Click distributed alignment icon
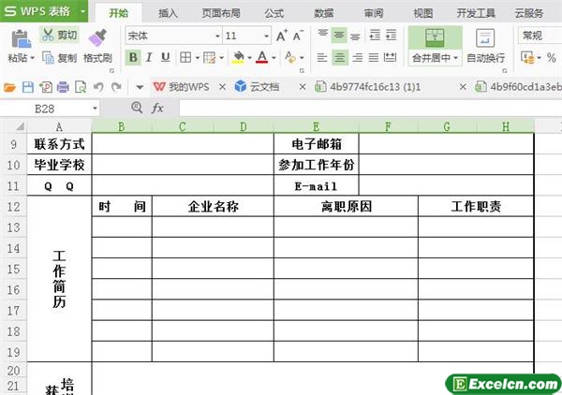This screenshot has width=562, height=395. point(390,57)
